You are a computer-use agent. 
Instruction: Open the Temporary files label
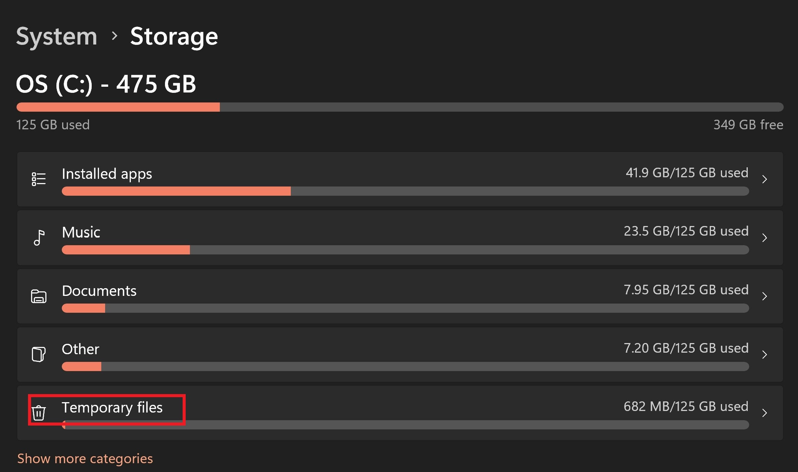tap(112, 408)
